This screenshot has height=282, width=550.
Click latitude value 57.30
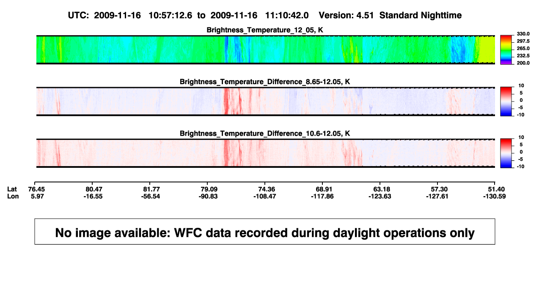[x=438, y=189]
